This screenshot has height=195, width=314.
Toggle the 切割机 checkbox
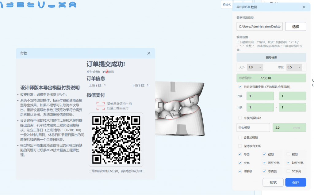tap(240, 171)
